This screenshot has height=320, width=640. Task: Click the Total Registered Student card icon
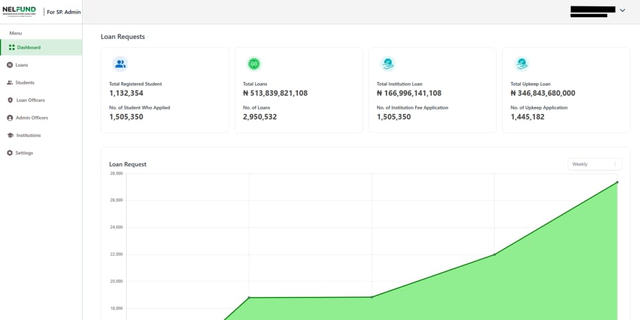[x=120, y=63]
